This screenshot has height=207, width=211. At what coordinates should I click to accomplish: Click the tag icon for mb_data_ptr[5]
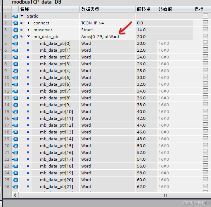click(15, 77)
